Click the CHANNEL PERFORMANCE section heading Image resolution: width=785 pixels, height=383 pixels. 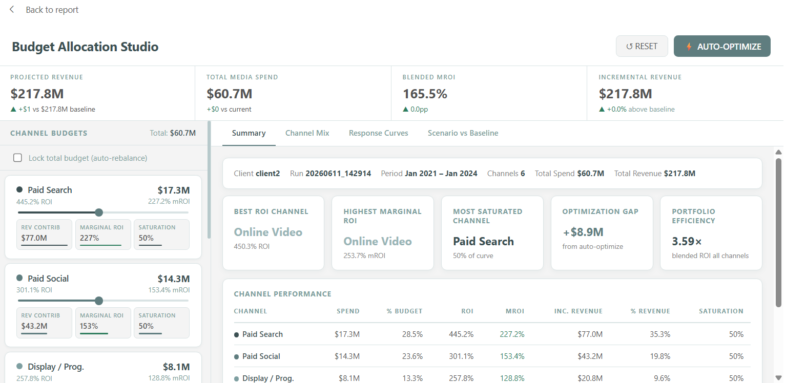[x=282, y=294]
